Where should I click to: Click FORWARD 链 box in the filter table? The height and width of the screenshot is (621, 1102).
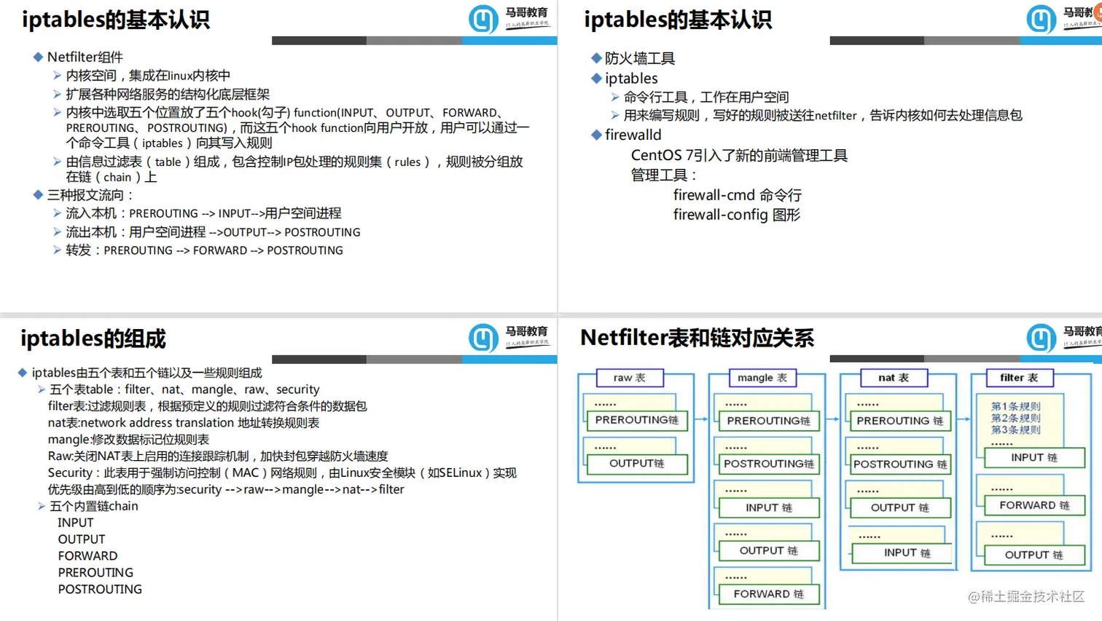[x=1034, y=505]
